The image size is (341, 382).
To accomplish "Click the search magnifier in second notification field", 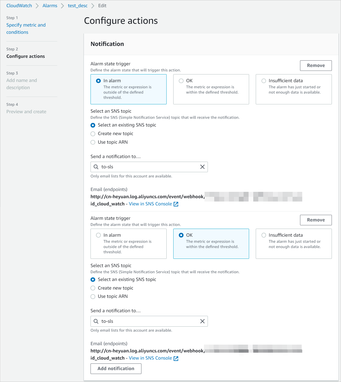I will pos(96,321).
